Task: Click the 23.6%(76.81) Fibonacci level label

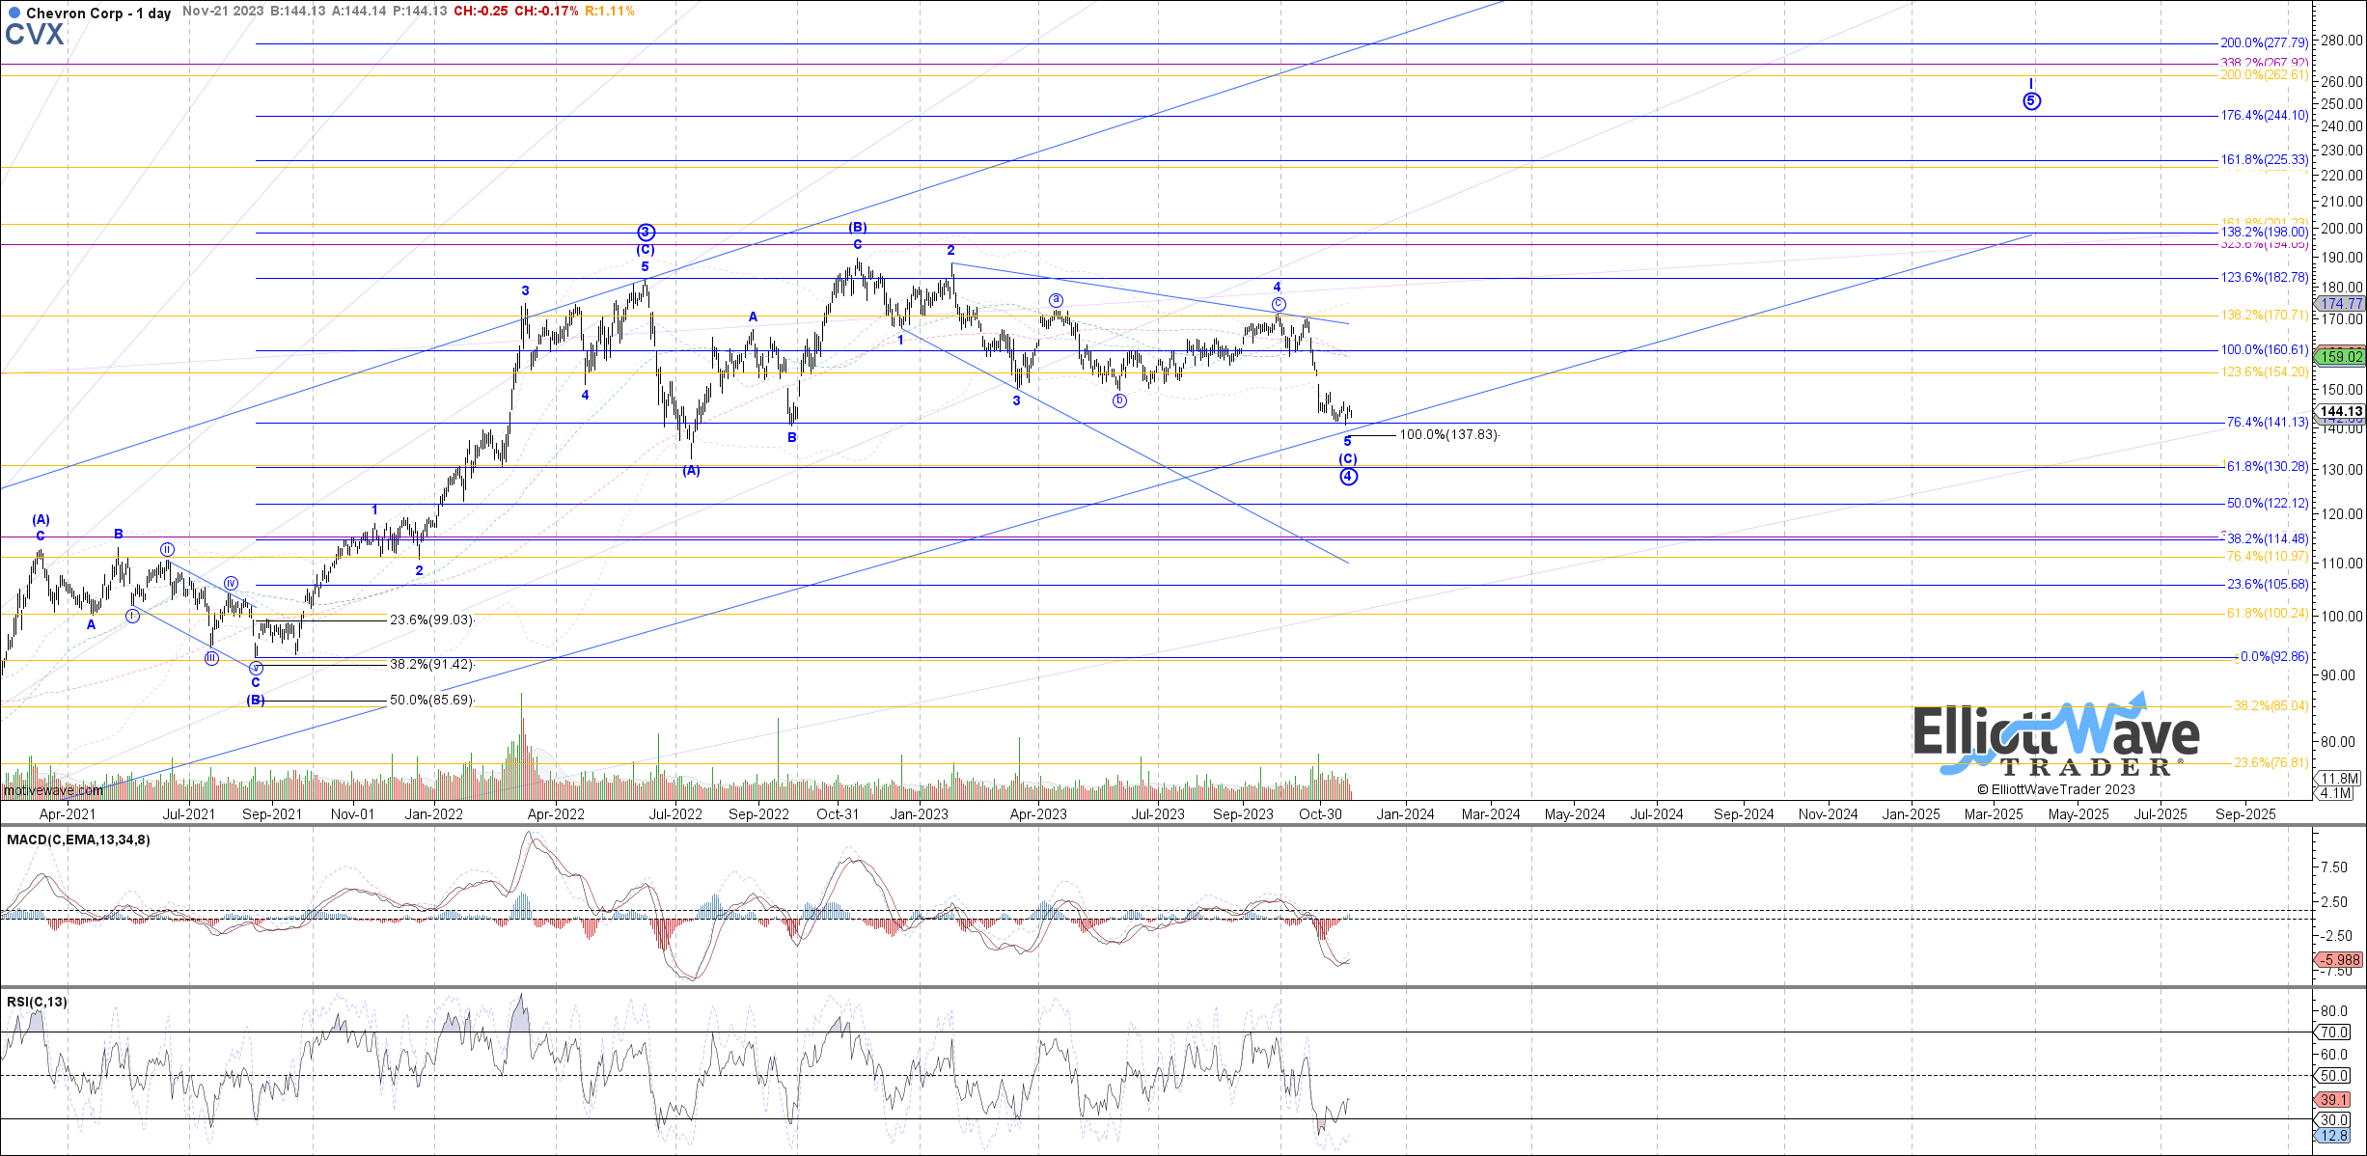Action: (2271, 763)
